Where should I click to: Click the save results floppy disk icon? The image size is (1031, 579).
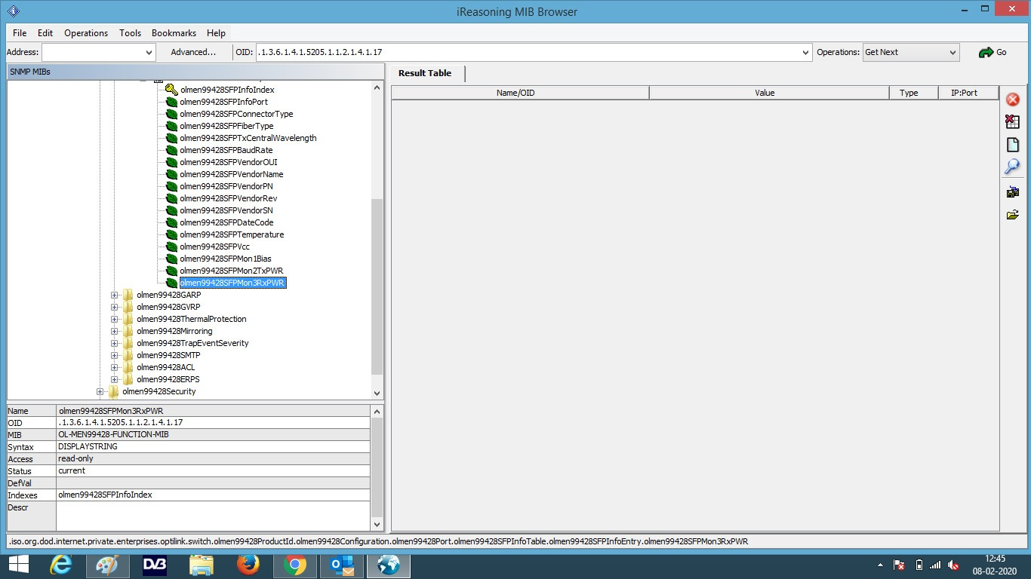tap(1013, 192)
